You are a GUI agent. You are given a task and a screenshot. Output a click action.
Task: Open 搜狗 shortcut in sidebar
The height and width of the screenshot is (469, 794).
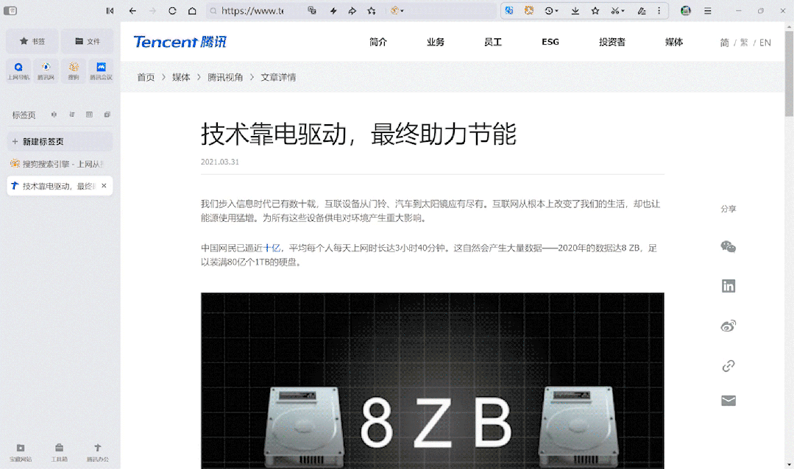(x=74, y=71)
